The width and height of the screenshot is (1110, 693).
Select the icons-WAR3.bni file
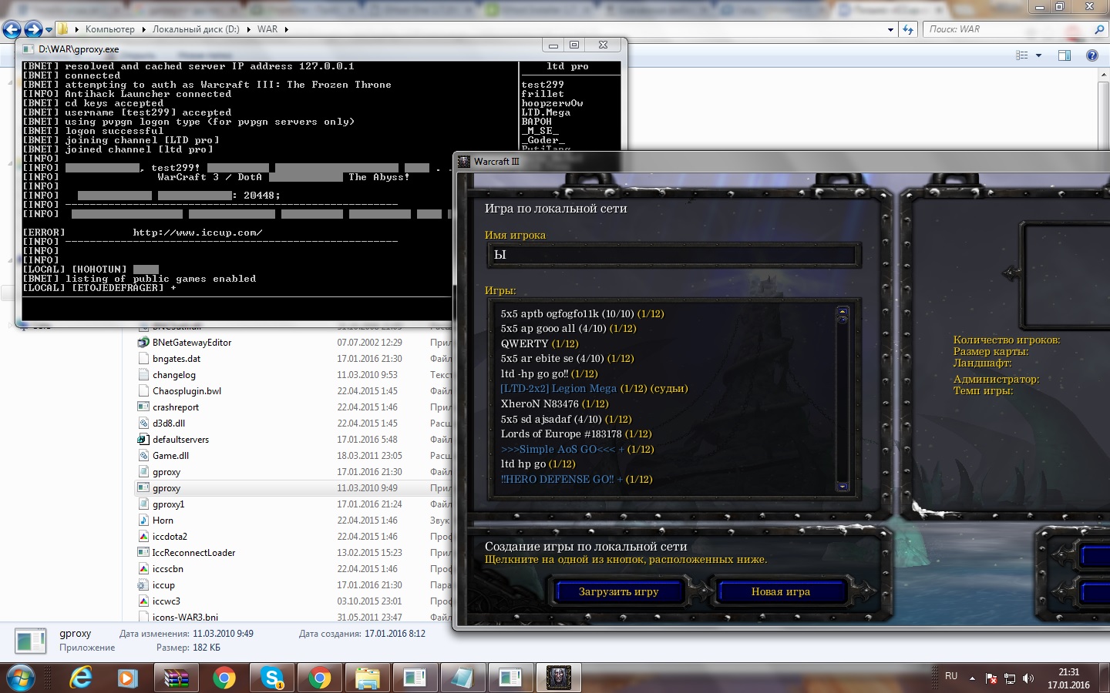(x=185, y=617)
